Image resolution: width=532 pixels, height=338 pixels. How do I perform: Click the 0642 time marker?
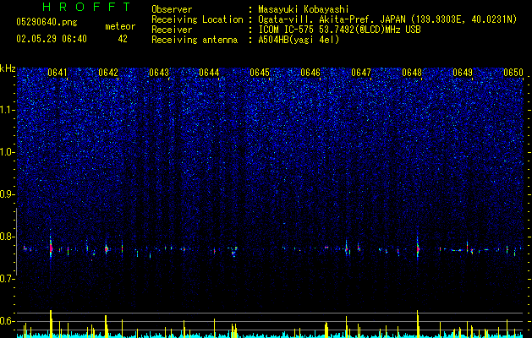coord(108,73)
